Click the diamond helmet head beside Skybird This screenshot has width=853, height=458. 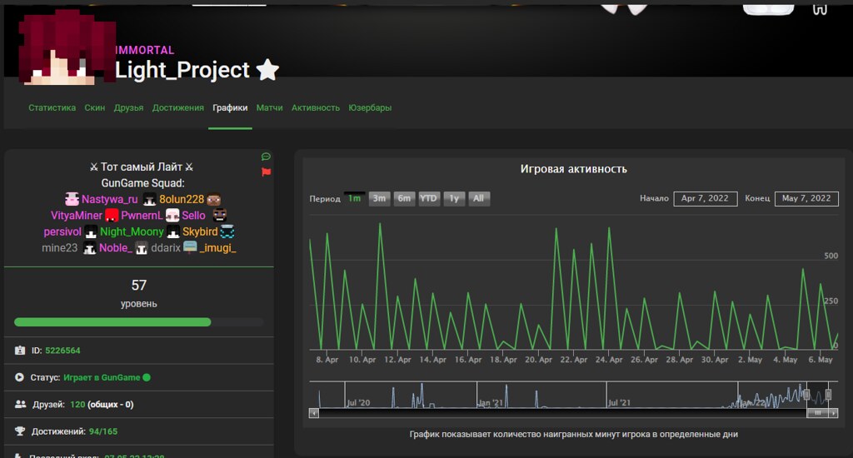point(227,231)
